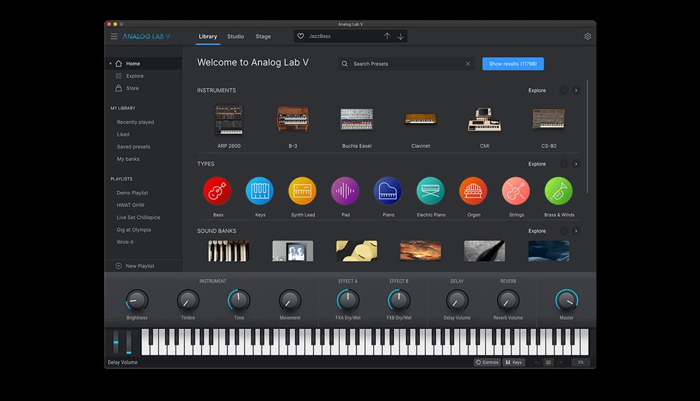
Task: Switch to the Library tab
Action: pyautogui.click(x=208, y=36)
